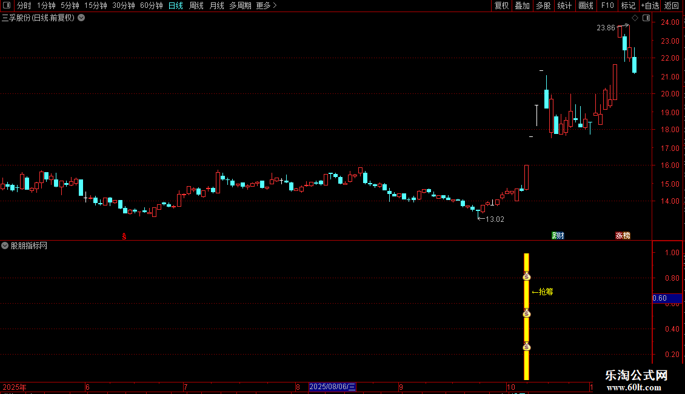
Task: Click the 返回 back button
Action: click(x=672, y=5)
